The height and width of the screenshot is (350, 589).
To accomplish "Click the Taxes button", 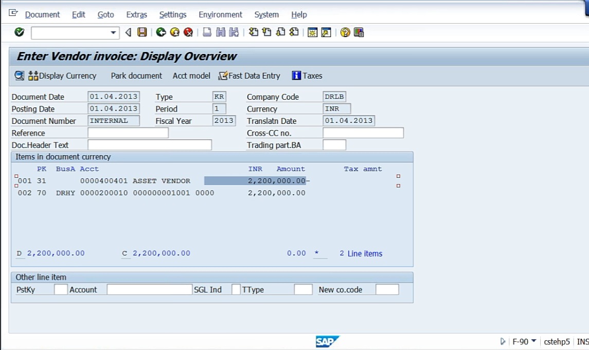I will (307, 76).
